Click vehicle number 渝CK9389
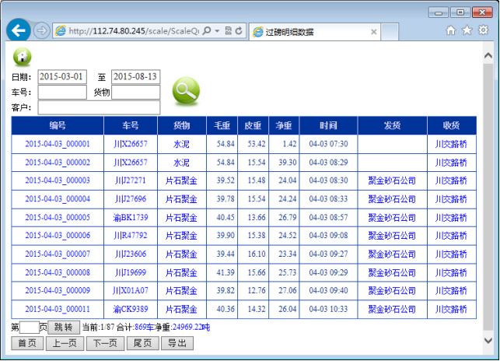The width and height of the screenshot is (500, 361). (x=131, y=309)
